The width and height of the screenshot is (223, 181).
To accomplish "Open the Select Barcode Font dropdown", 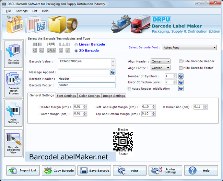I will [x=190, y=47].
